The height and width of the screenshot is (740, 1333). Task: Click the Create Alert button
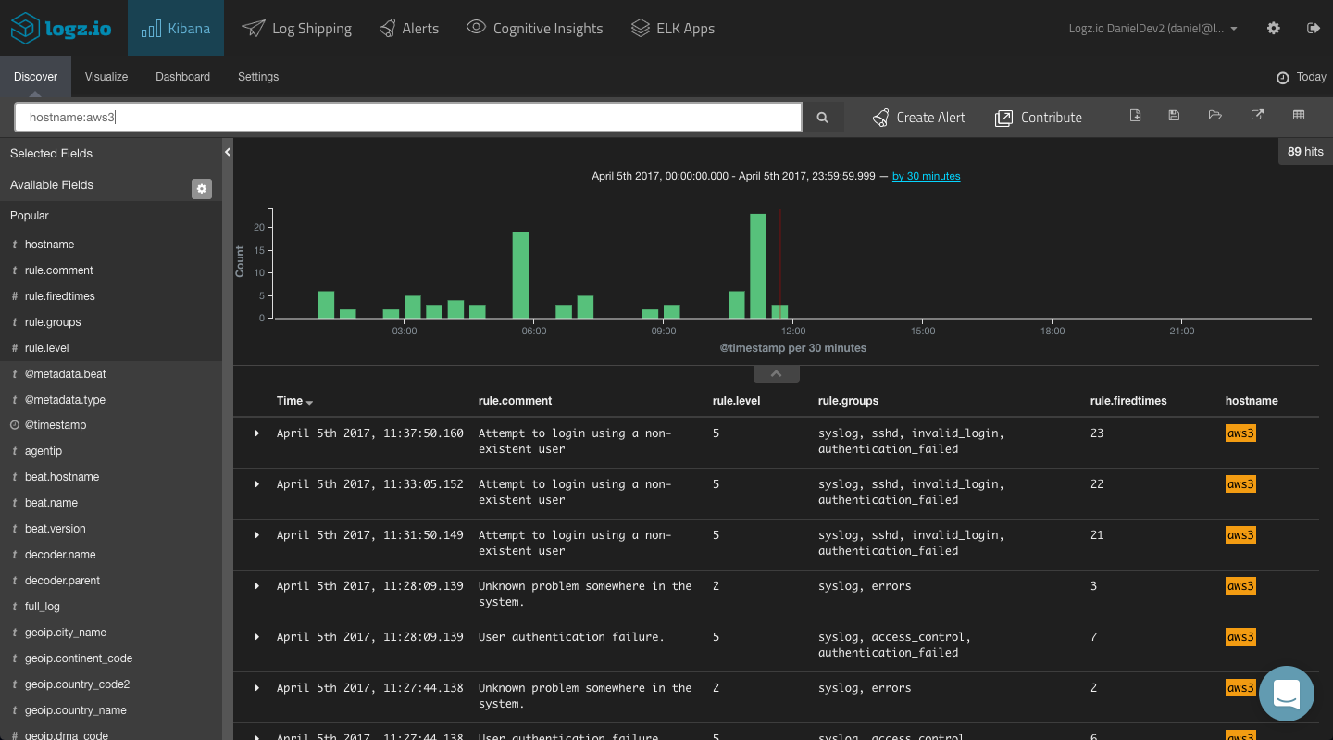(x=919, y=118)
